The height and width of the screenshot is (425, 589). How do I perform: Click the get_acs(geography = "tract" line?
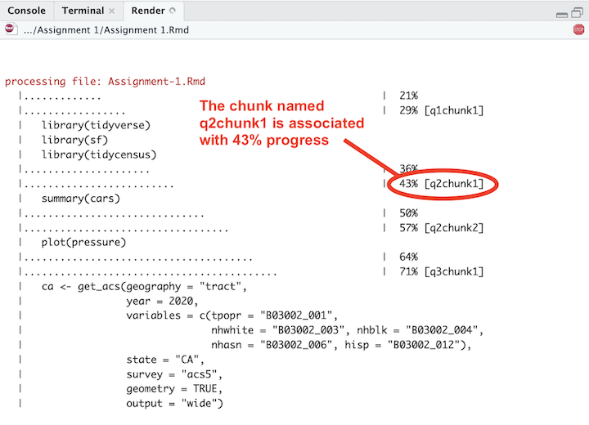(144, 286)
